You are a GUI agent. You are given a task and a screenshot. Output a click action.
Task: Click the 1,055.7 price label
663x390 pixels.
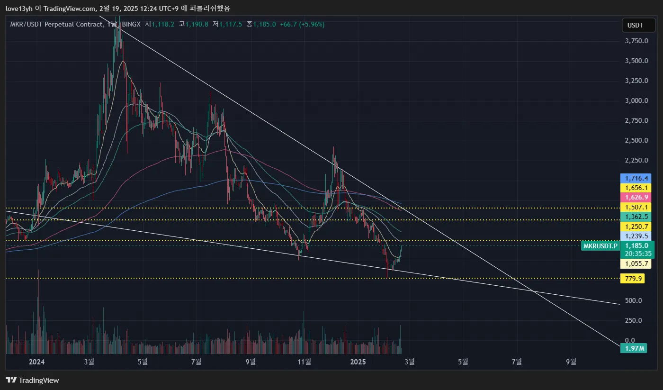[636, 263]
